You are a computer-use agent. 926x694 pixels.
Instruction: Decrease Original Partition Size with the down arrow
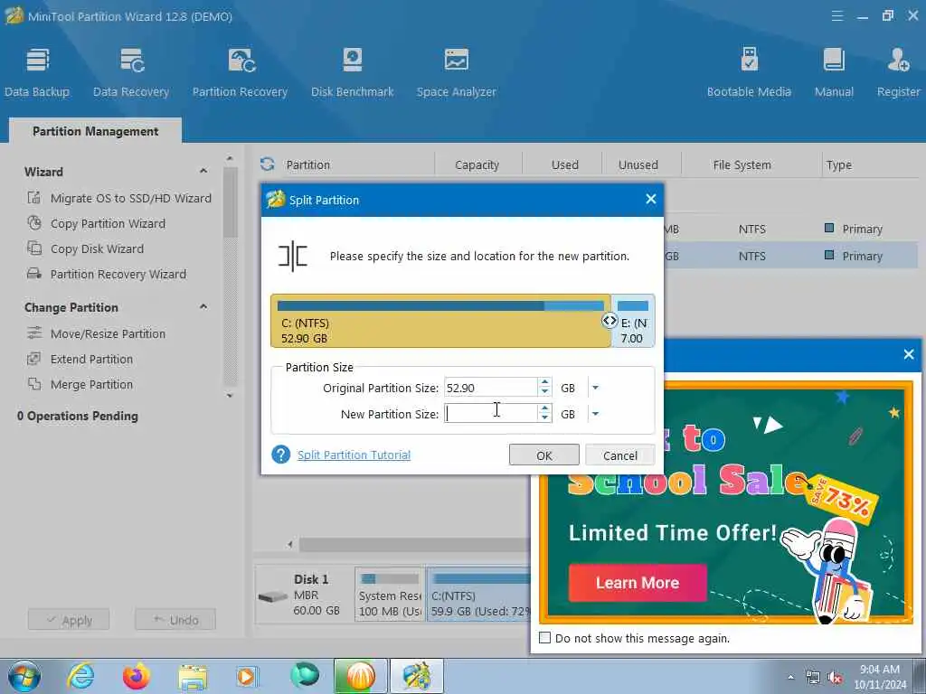[x=544, y=392]
